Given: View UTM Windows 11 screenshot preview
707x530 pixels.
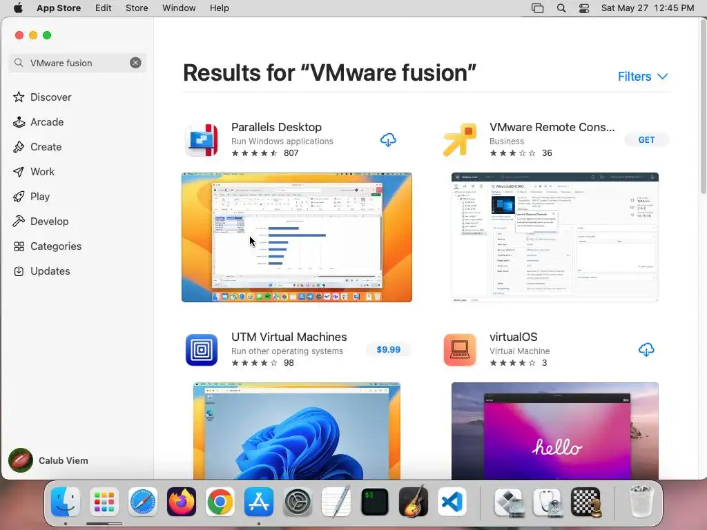Looking at the screenshot, I should [297, 431].
